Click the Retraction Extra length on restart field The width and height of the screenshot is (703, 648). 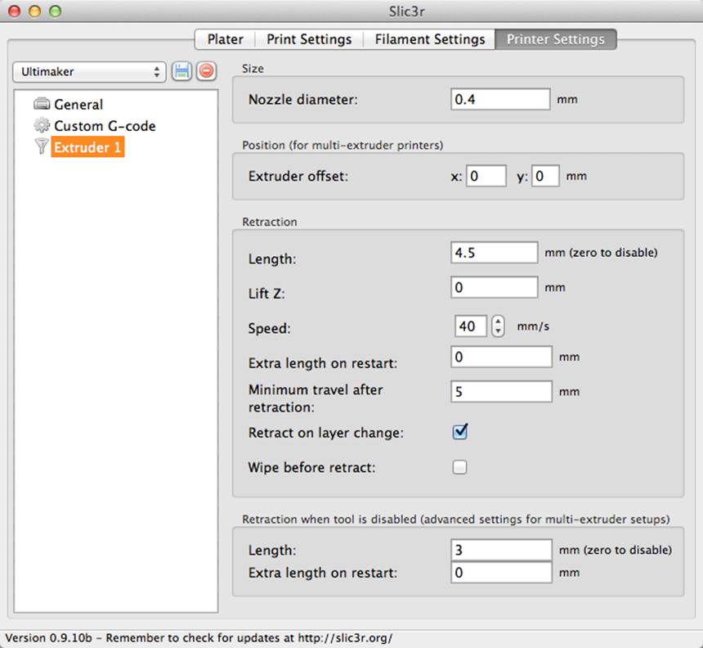[x=501, y=357]
